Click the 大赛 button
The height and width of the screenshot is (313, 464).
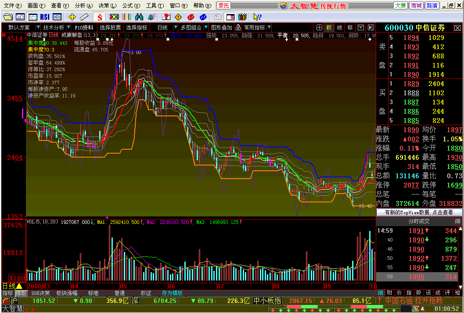[x=400, y=5]
